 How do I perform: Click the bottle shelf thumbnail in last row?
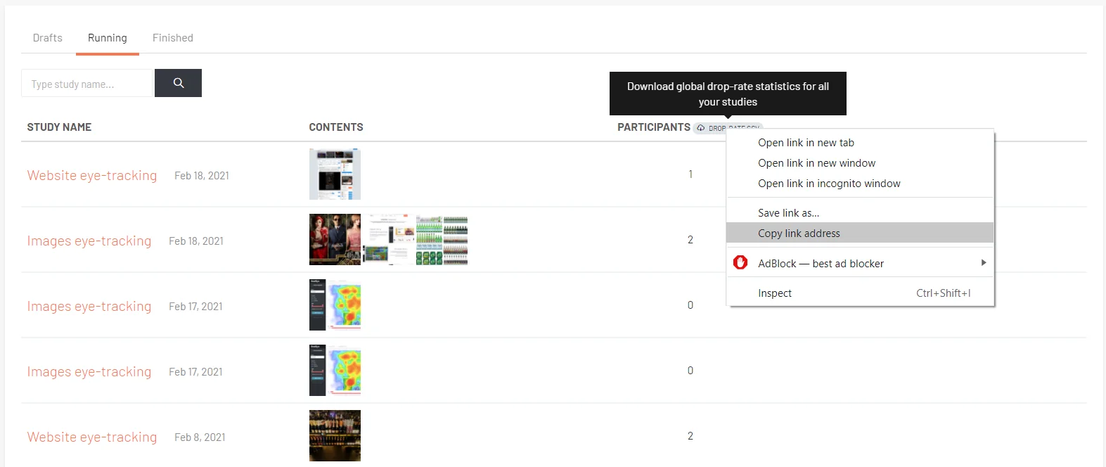(x=335, y=435)
